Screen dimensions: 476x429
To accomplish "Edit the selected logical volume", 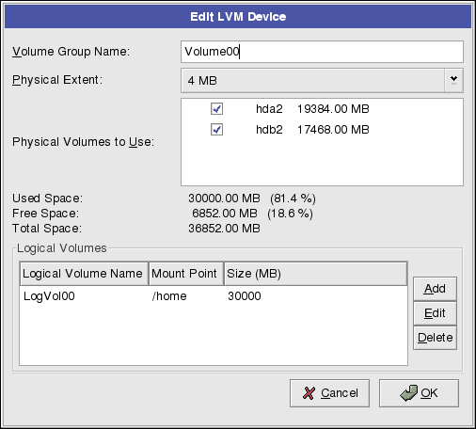I will (x=435, y=313).
